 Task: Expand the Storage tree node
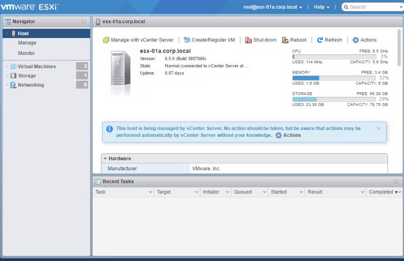click(x=7, y=76)
